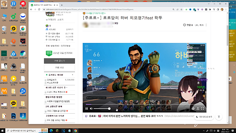
Task: Open the green extension icon in Chrome toolbar
Action: [186, 9]
